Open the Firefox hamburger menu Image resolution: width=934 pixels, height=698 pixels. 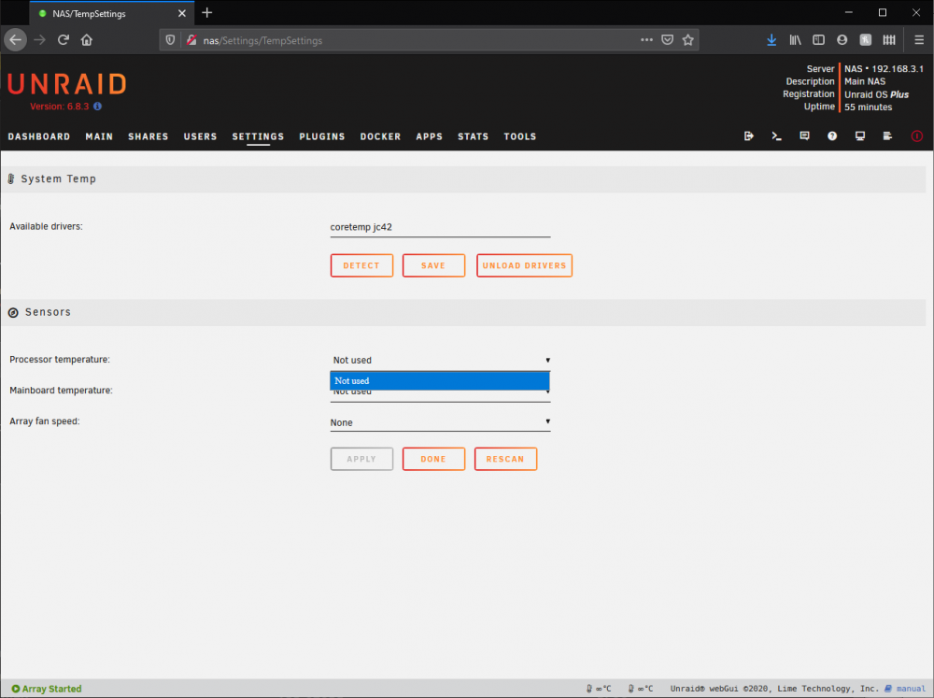(918, 40)
